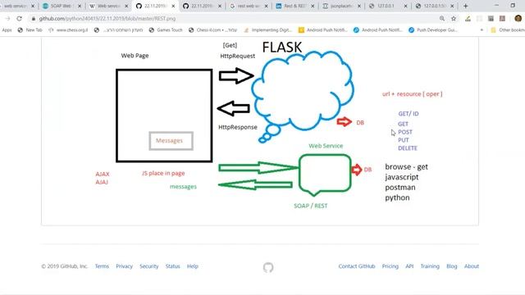Open the Training footer link
This screenshot has width=525, height=295.
tap(430, 266)
